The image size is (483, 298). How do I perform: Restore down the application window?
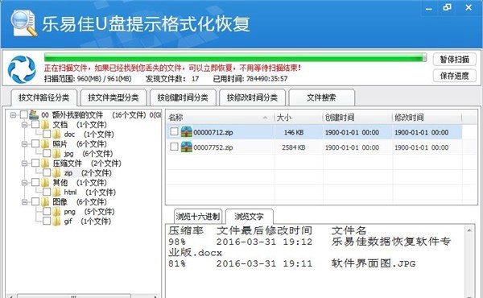[448, 7]
